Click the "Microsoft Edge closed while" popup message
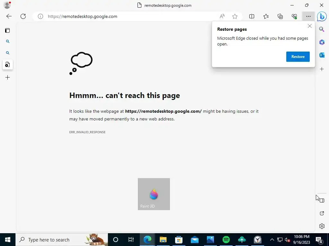This screenshot has width=329, height=246. 262,41
